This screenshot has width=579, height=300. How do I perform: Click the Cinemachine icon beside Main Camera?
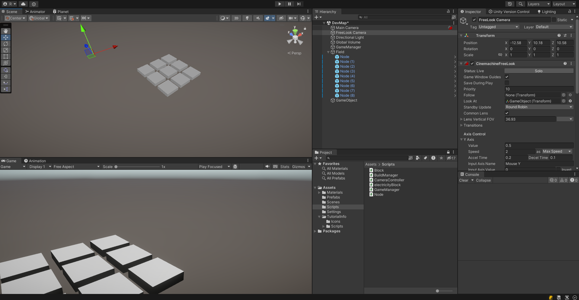[x=450, y=28]
